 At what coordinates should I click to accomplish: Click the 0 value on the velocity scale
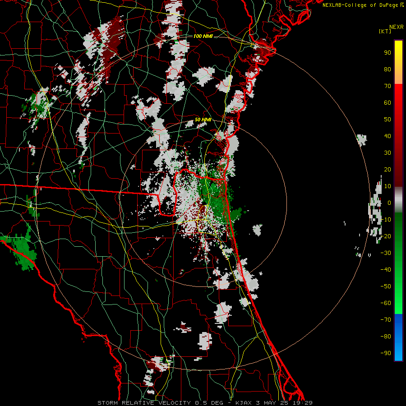point(389,203)
